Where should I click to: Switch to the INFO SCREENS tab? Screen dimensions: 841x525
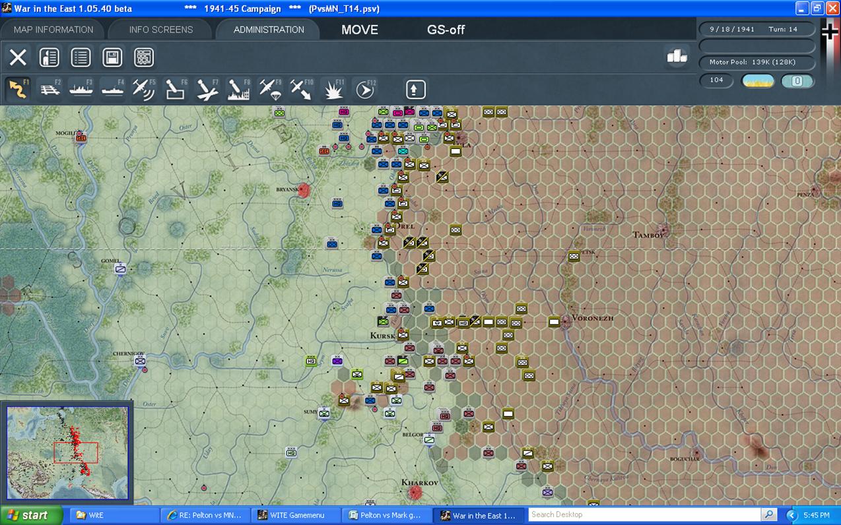[161, 30]
